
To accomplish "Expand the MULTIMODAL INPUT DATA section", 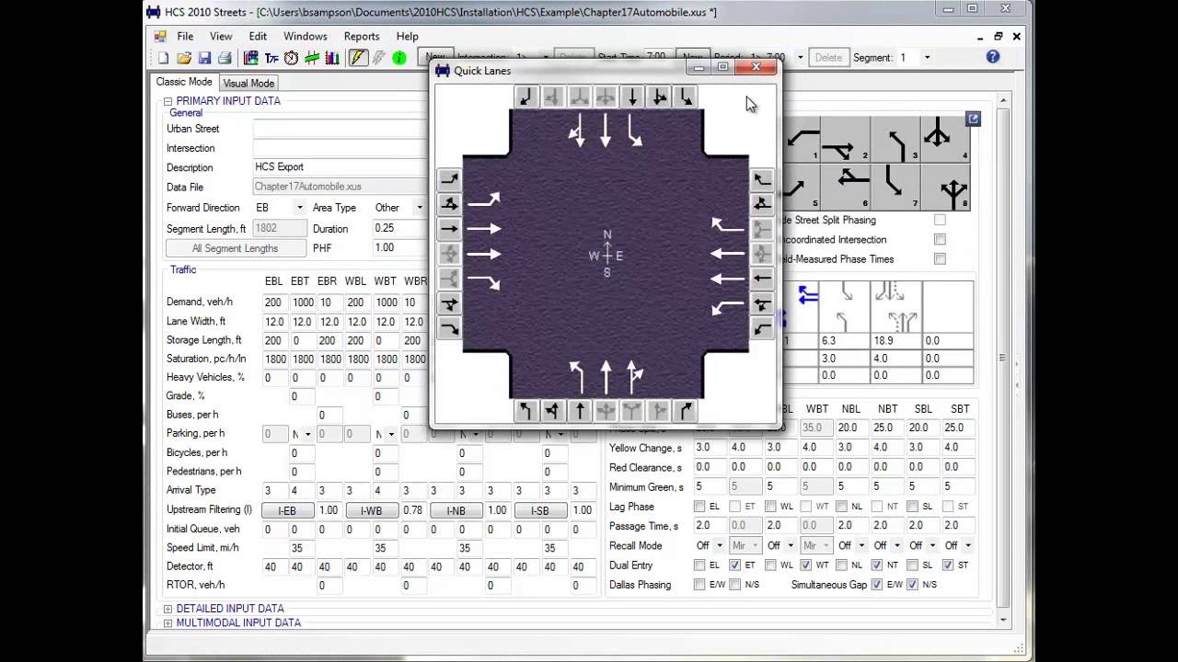I will [168, 623].
